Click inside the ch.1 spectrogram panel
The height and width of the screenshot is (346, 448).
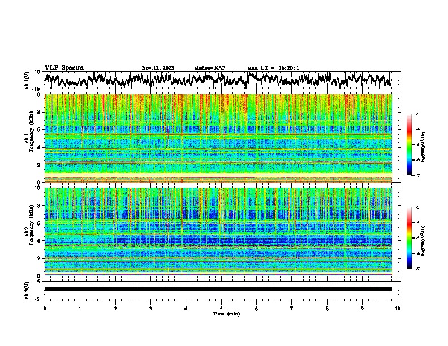(218, 138)
